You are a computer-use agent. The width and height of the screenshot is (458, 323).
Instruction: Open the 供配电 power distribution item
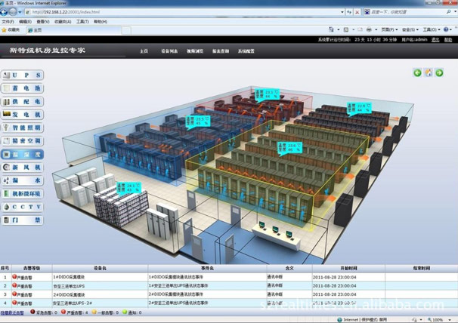(x=23, y=101)
